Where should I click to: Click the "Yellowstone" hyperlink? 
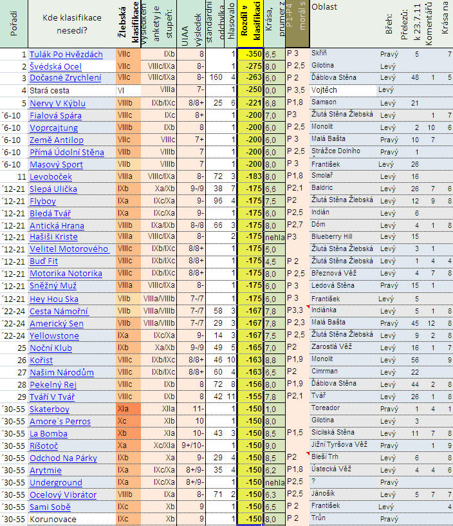point(54,335)
